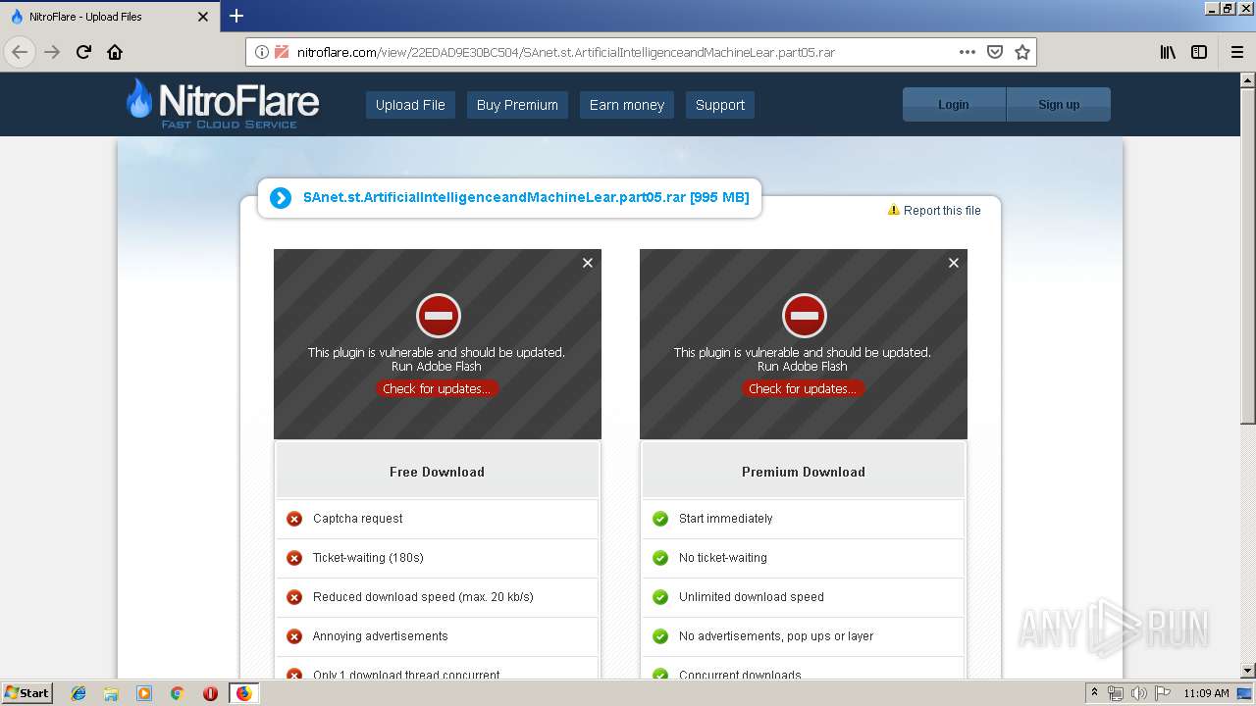Screen dimensions: 1256x706
Task: Click the scrollbar down arrow
Action: (x=1248, y=671)
